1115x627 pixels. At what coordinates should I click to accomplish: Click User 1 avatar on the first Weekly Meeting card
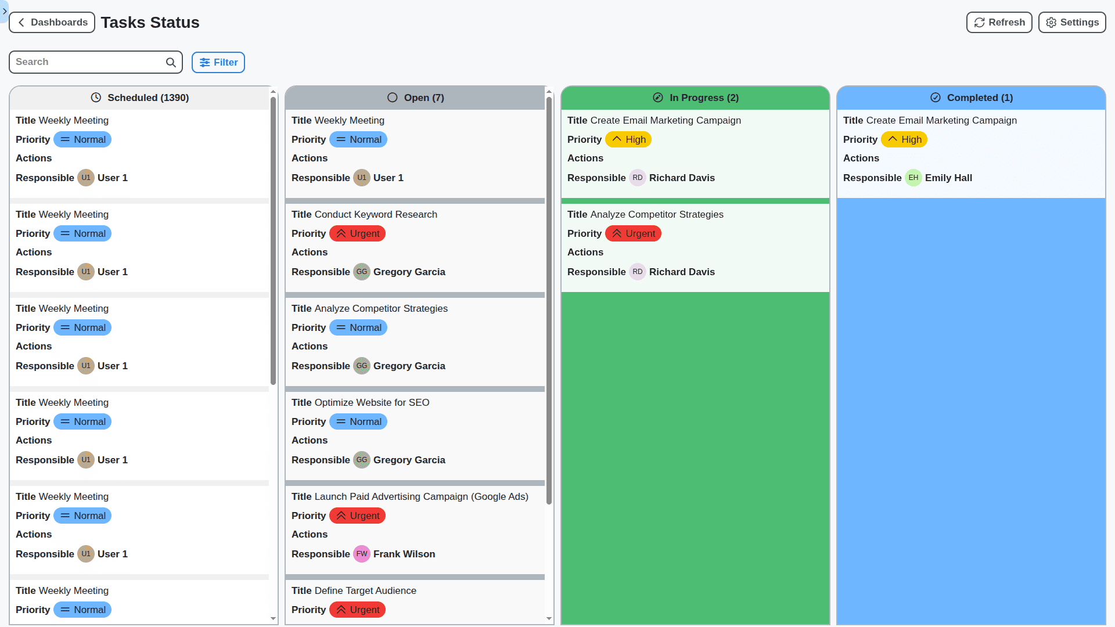point(86,178)
